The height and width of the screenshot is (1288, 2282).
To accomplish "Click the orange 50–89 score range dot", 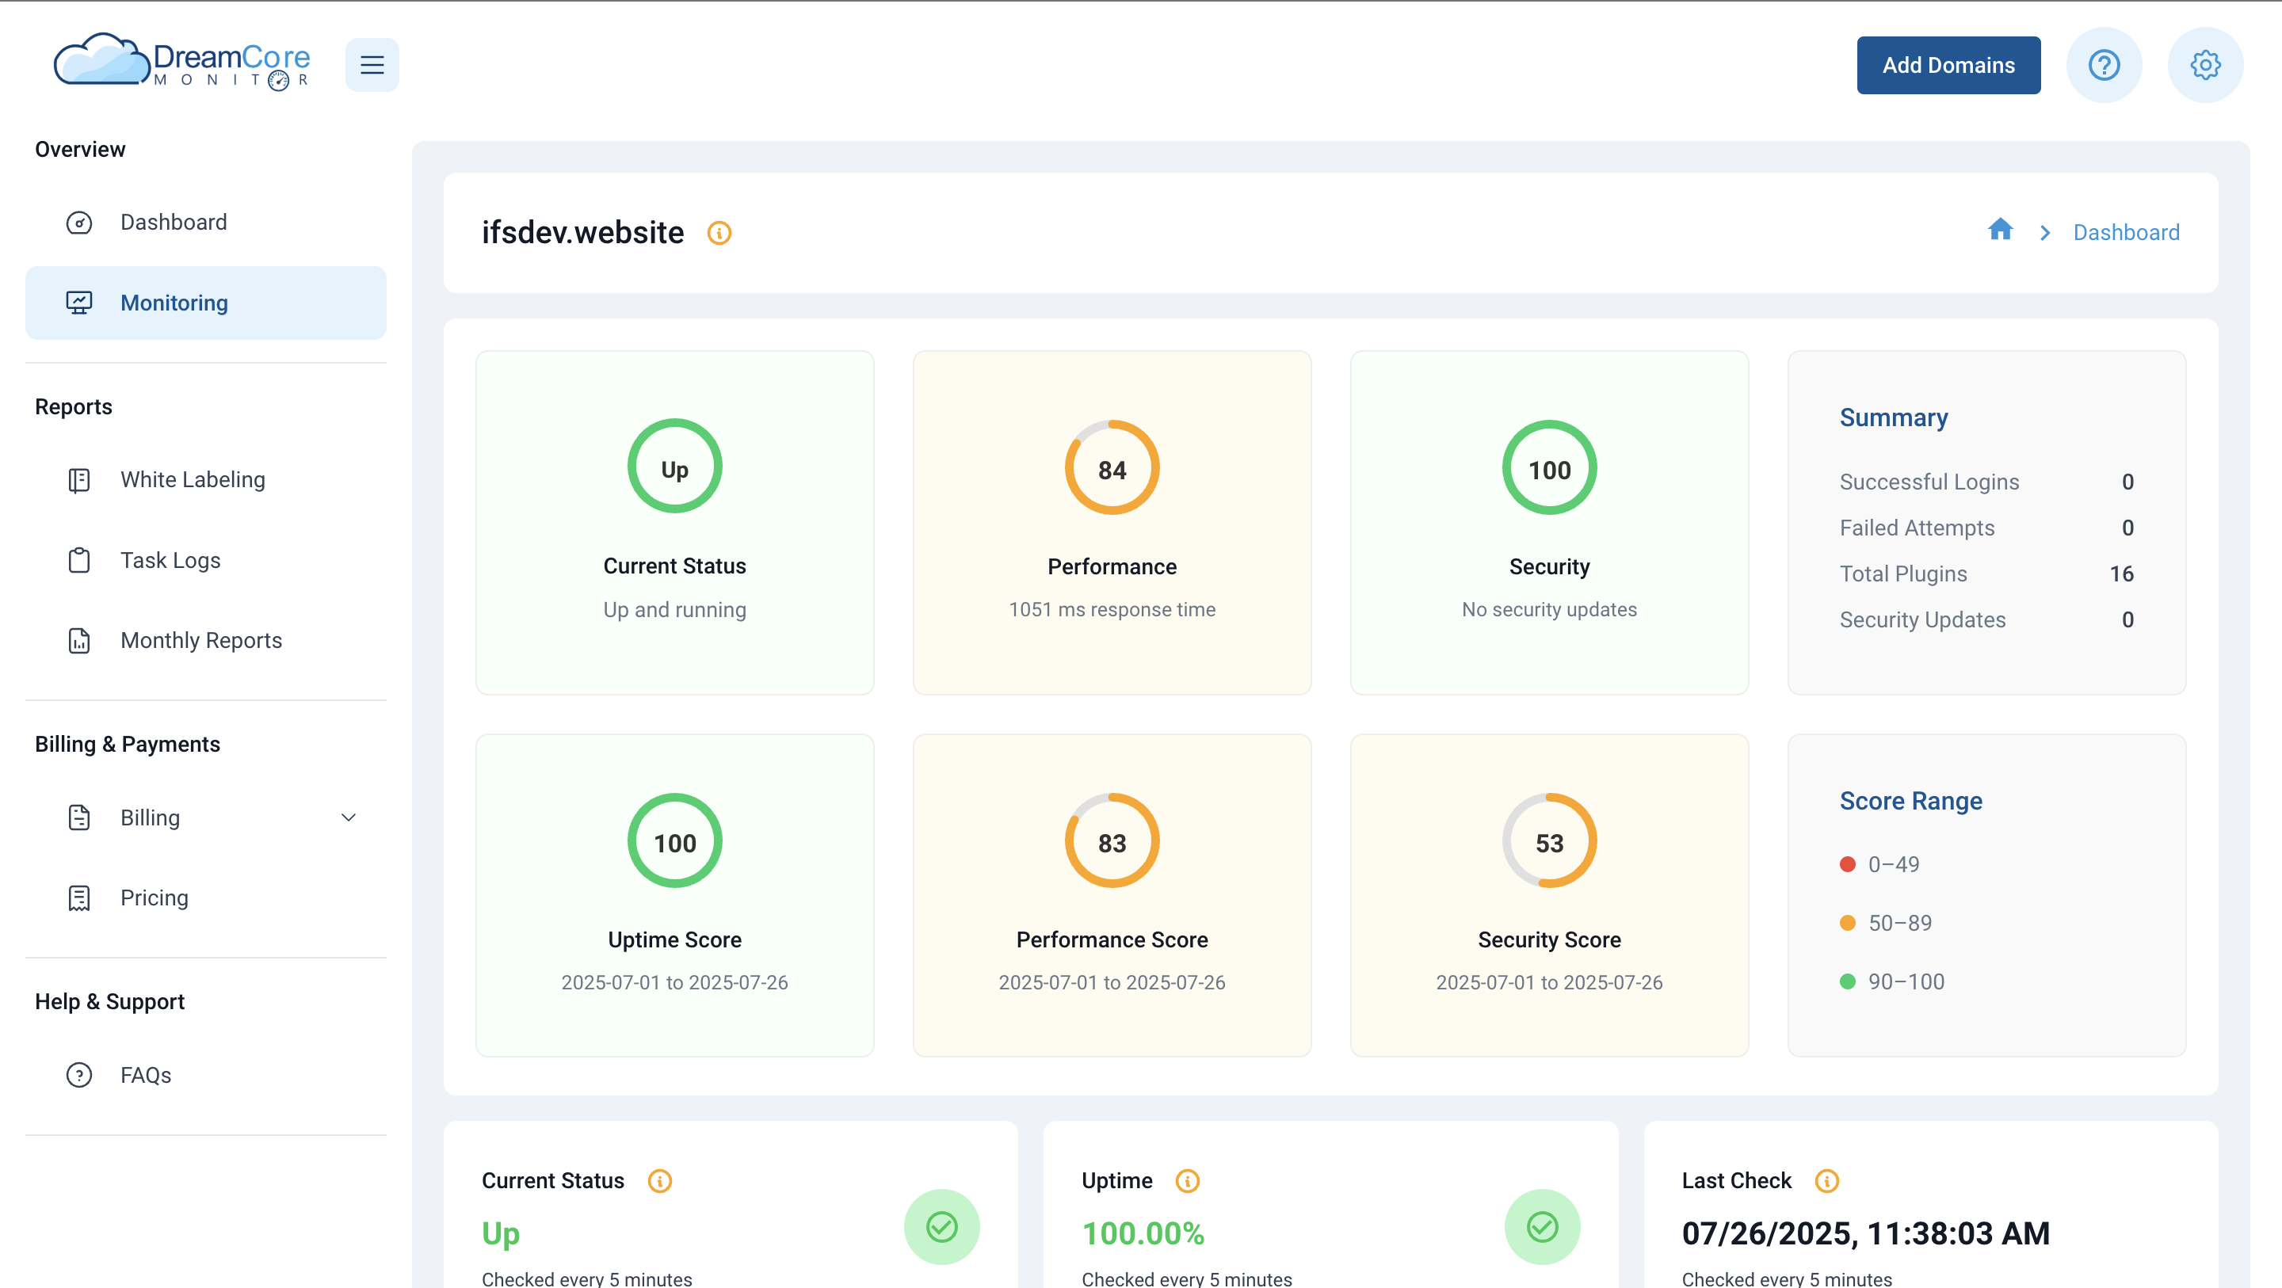I will tap(1847, 923).
